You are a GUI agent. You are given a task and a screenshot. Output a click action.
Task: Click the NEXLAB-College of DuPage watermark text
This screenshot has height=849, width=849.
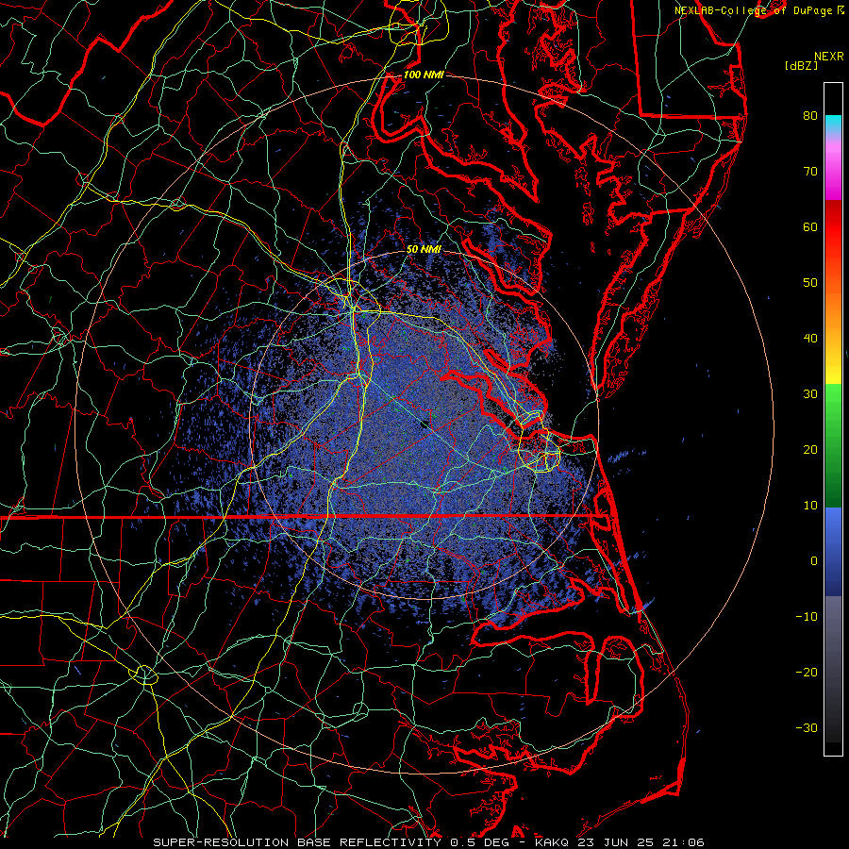pyautogui.click(x=754, y=10)
